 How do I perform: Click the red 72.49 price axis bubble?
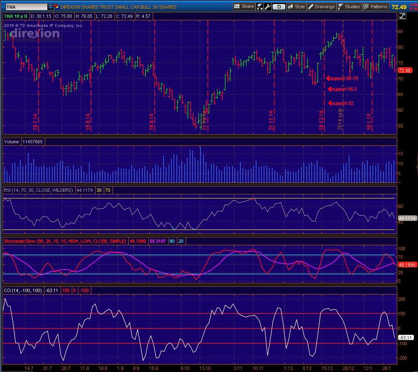(x=405, y=70)
